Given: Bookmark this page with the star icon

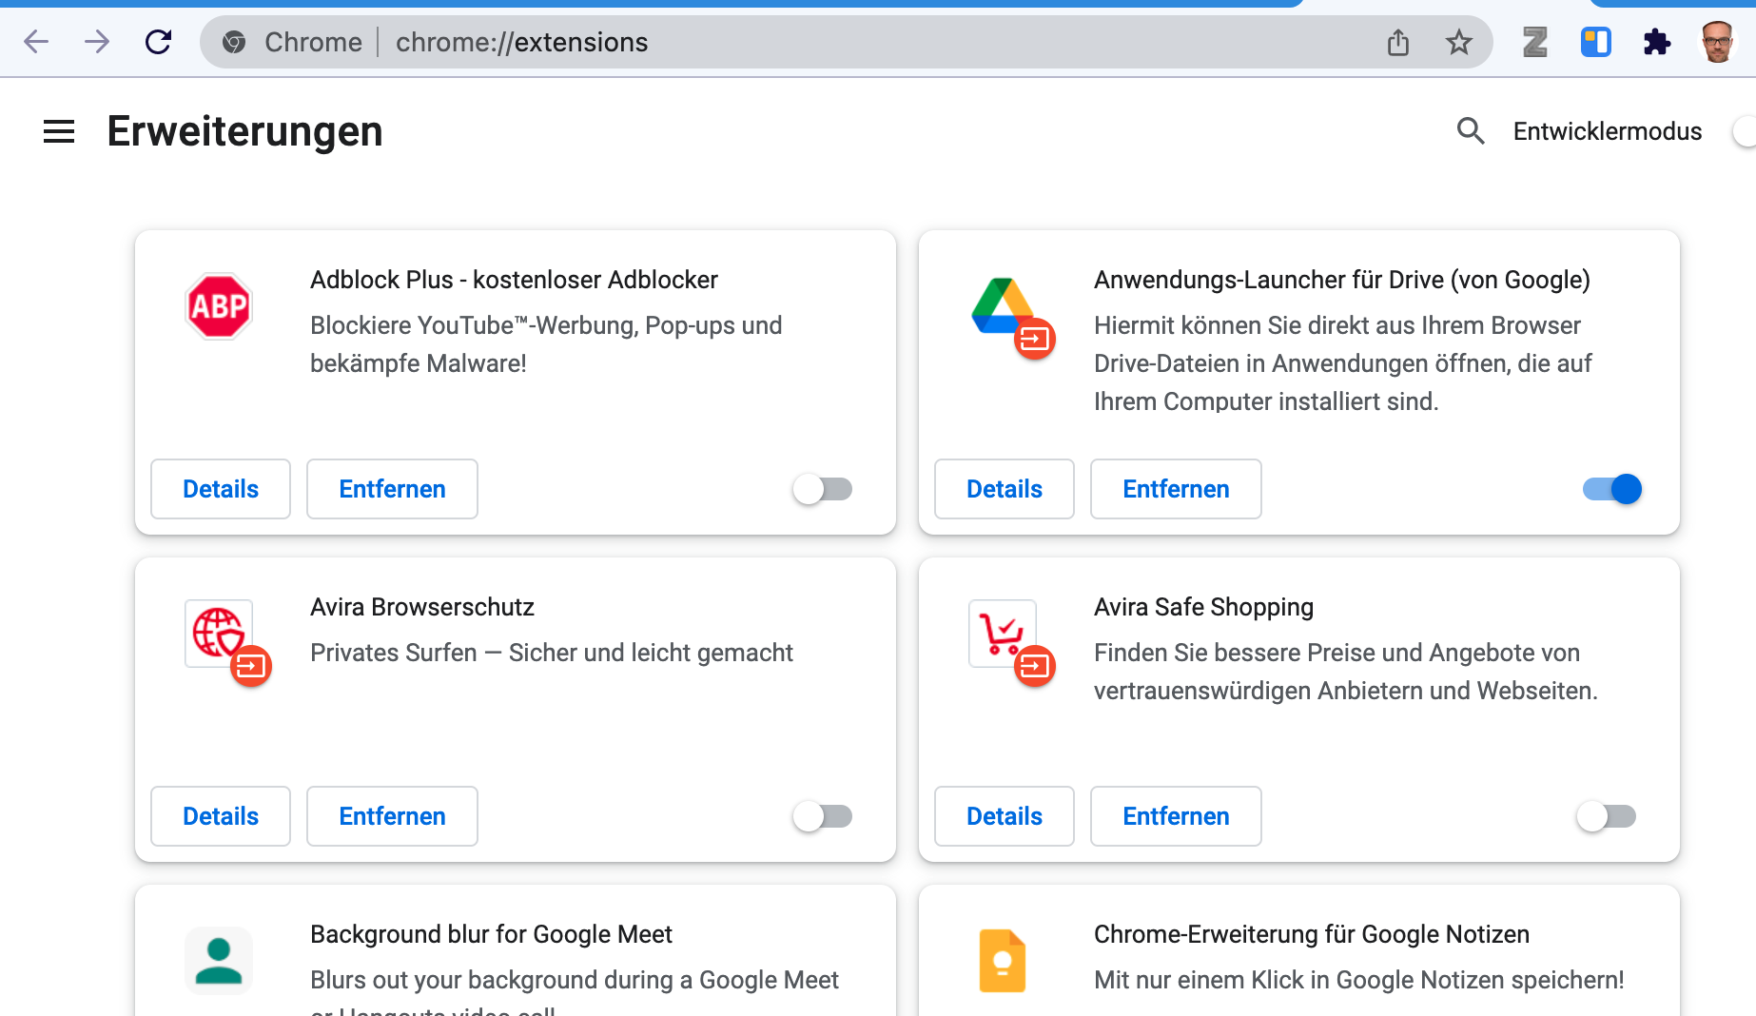Looking at the screenshot, I should click(x=1458, y=42).
